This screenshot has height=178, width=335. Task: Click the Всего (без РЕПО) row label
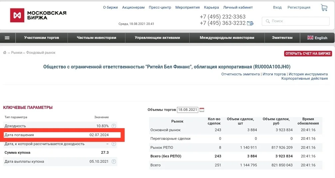pyautogui.click(x=166, y=156)
